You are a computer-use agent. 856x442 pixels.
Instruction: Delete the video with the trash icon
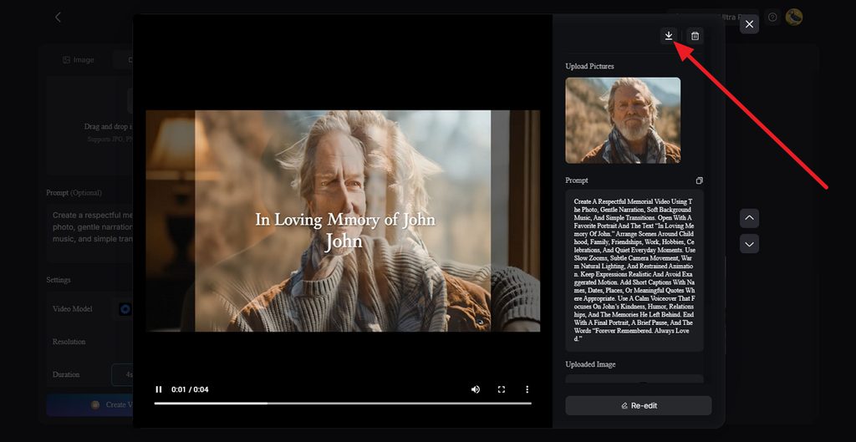click(x=695, y=36)
